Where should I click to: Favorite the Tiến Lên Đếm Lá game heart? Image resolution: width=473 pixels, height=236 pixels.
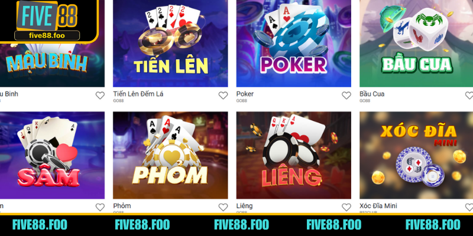click(x=223, y=96)
